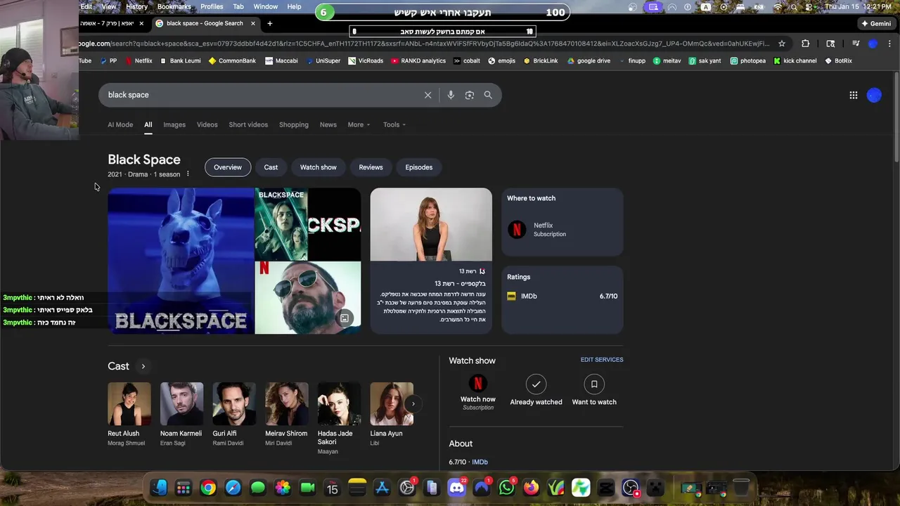Click the EDIT SERVICES link

(x=602, y=360)
